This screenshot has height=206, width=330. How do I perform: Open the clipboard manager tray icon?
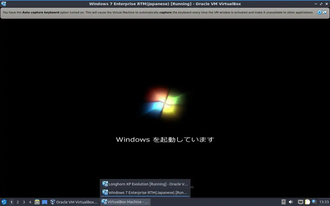[307, 202]
